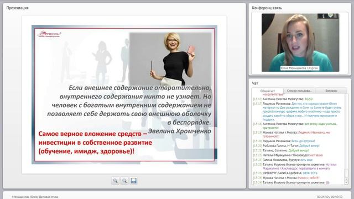354x199 pixels.
Task: Zoom in on the presentation slide
Action: (x=116, y=181)
